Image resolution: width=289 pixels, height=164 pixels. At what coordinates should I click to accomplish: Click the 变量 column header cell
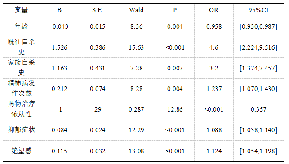coord(22,10)
